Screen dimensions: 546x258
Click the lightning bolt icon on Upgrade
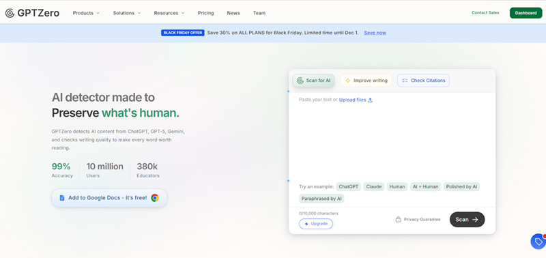pyautogui.click(x=306, y=224)
